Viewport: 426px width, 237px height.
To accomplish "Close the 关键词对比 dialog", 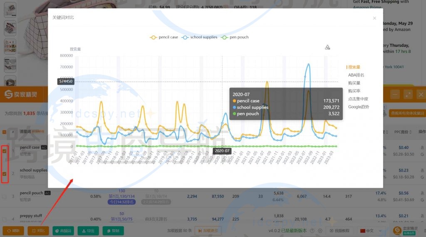I will pyautogui.click(x=374, y=18).
